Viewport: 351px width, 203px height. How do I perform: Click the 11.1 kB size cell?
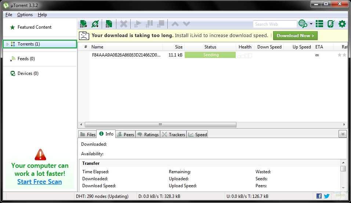(175, 55)
